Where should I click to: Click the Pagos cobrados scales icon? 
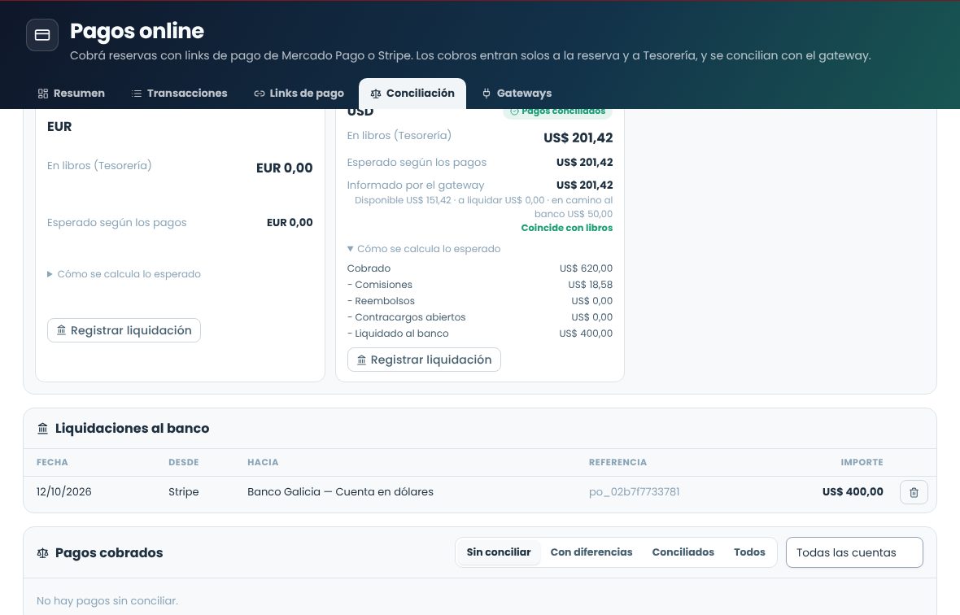pos(42,553)
